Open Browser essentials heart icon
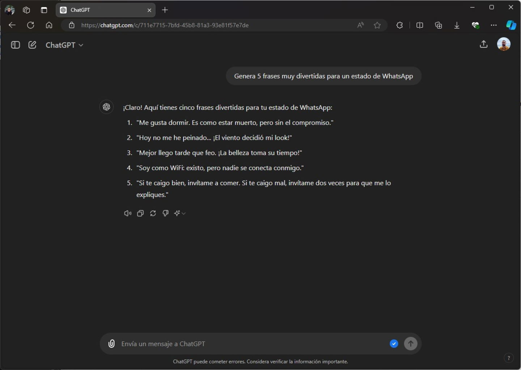Viewport: 521px width, 370px height. [475, 25]
